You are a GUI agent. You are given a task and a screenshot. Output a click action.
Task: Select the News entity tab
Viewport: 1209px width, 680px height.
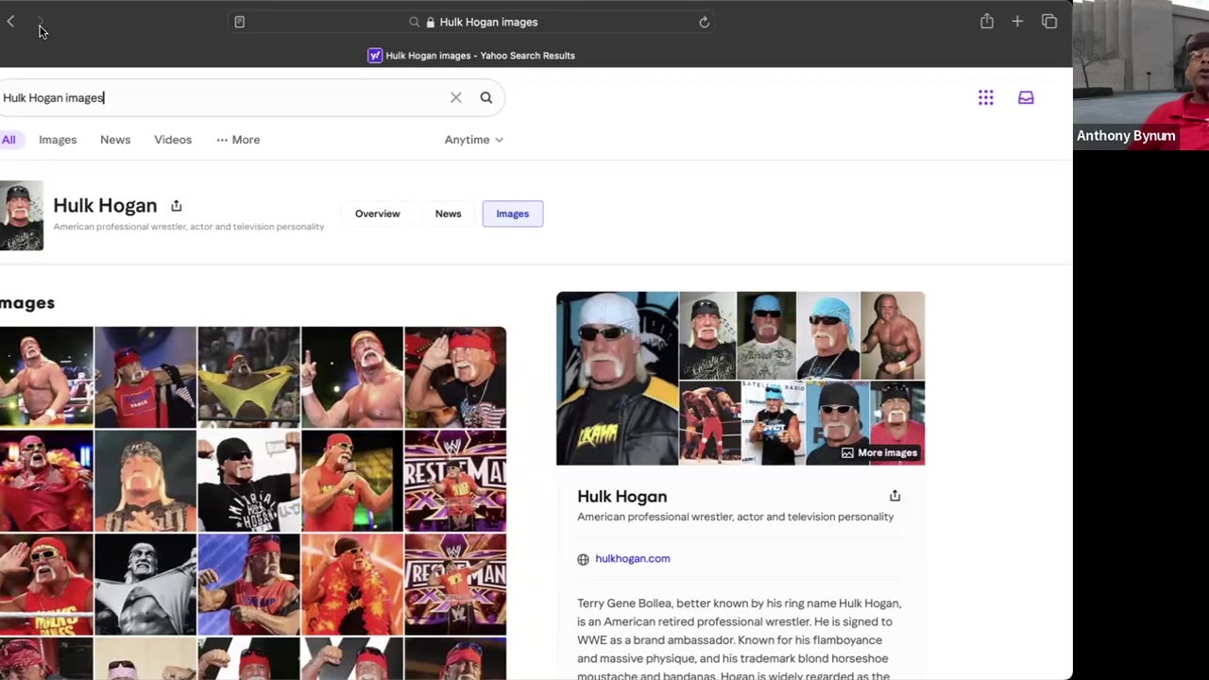449,213
